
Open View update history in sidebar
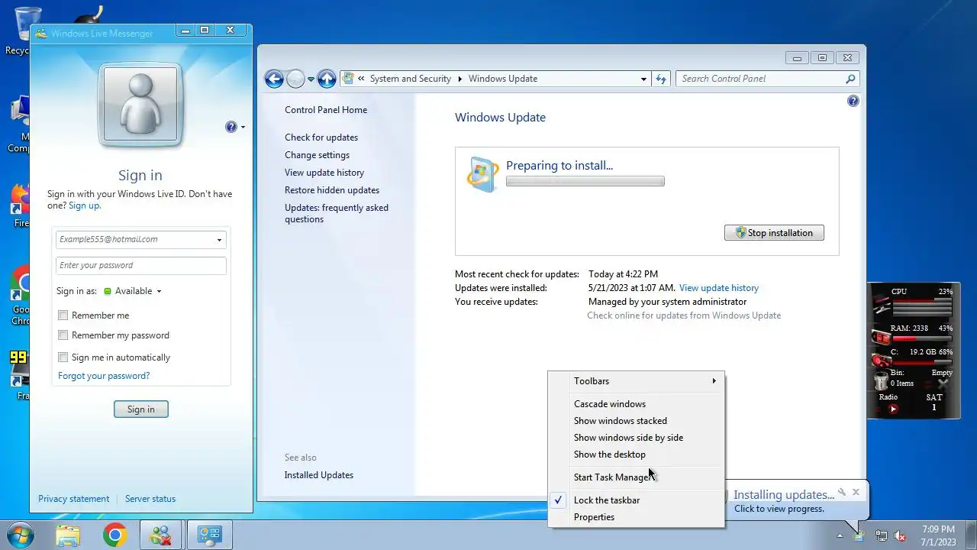point(324,173)
